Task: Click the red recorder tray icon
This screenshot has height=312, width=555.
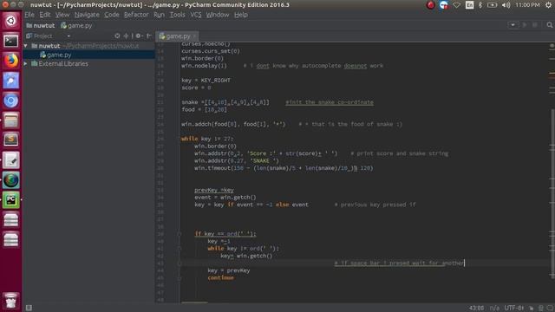Action: click(x=431, y=5)
